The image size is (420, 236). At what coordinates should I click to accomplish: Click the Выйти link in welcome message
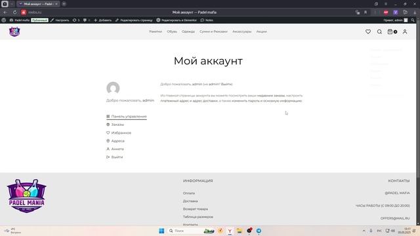pos(226,85)
